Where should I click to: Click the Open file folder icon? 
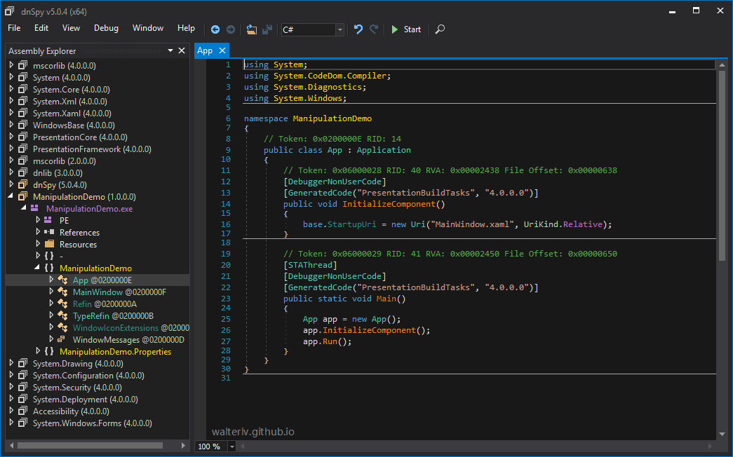tap(252, 29)
